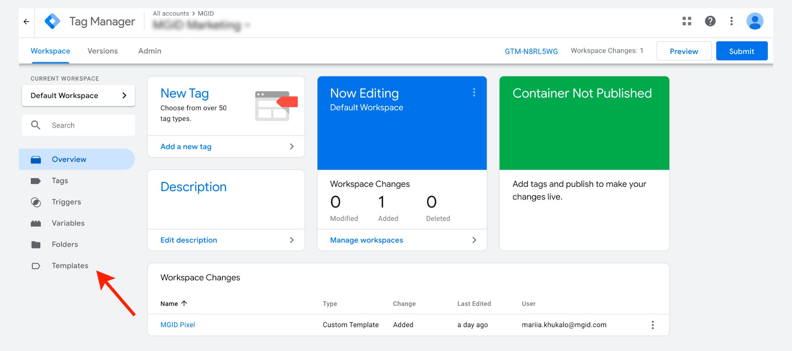Click the Type column header
The height and width of the screenshot is (351, 792).
[330, 304]
